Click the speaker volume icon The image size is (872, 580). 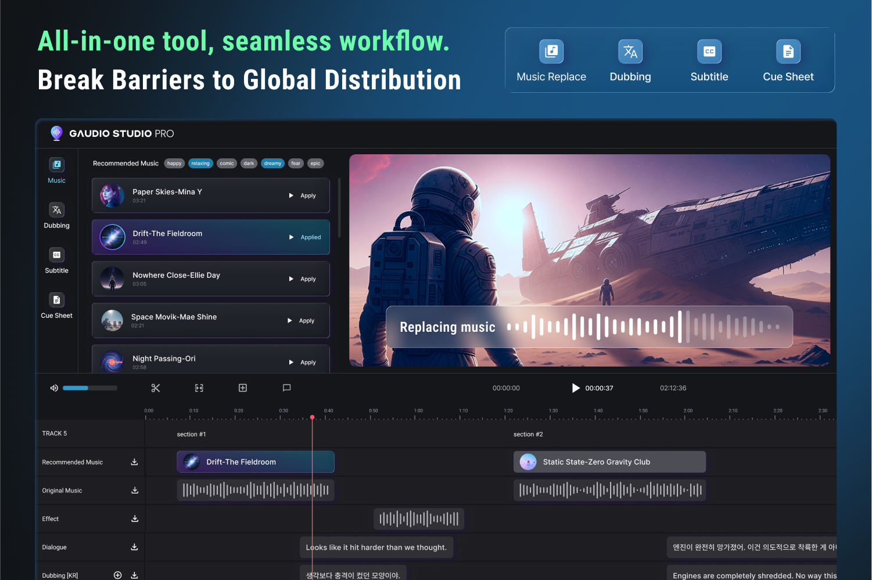click(x=54, y=388)
